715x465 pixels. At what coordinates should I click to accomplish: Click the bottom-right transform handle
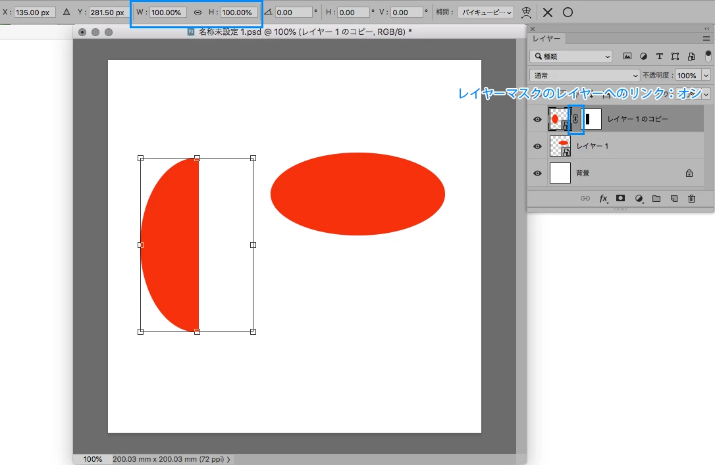(x=253, y=331)
